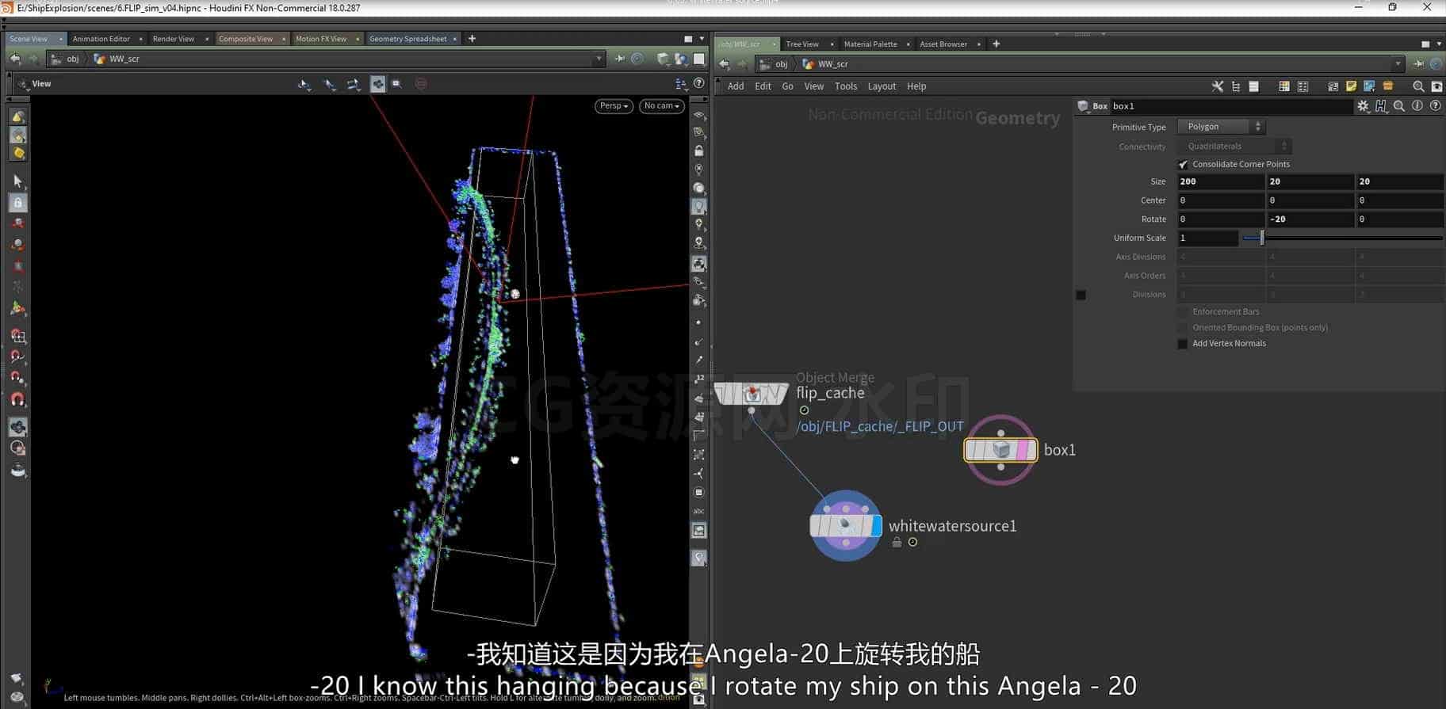
Task: Click the Size X field showing 200
Action: pyautogui.click(x=1221, y=181)
